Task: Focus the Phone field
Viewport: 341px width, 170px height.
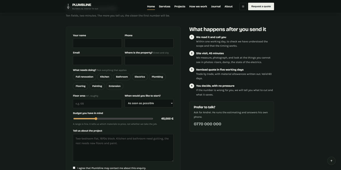Action: tap(149, 43)
